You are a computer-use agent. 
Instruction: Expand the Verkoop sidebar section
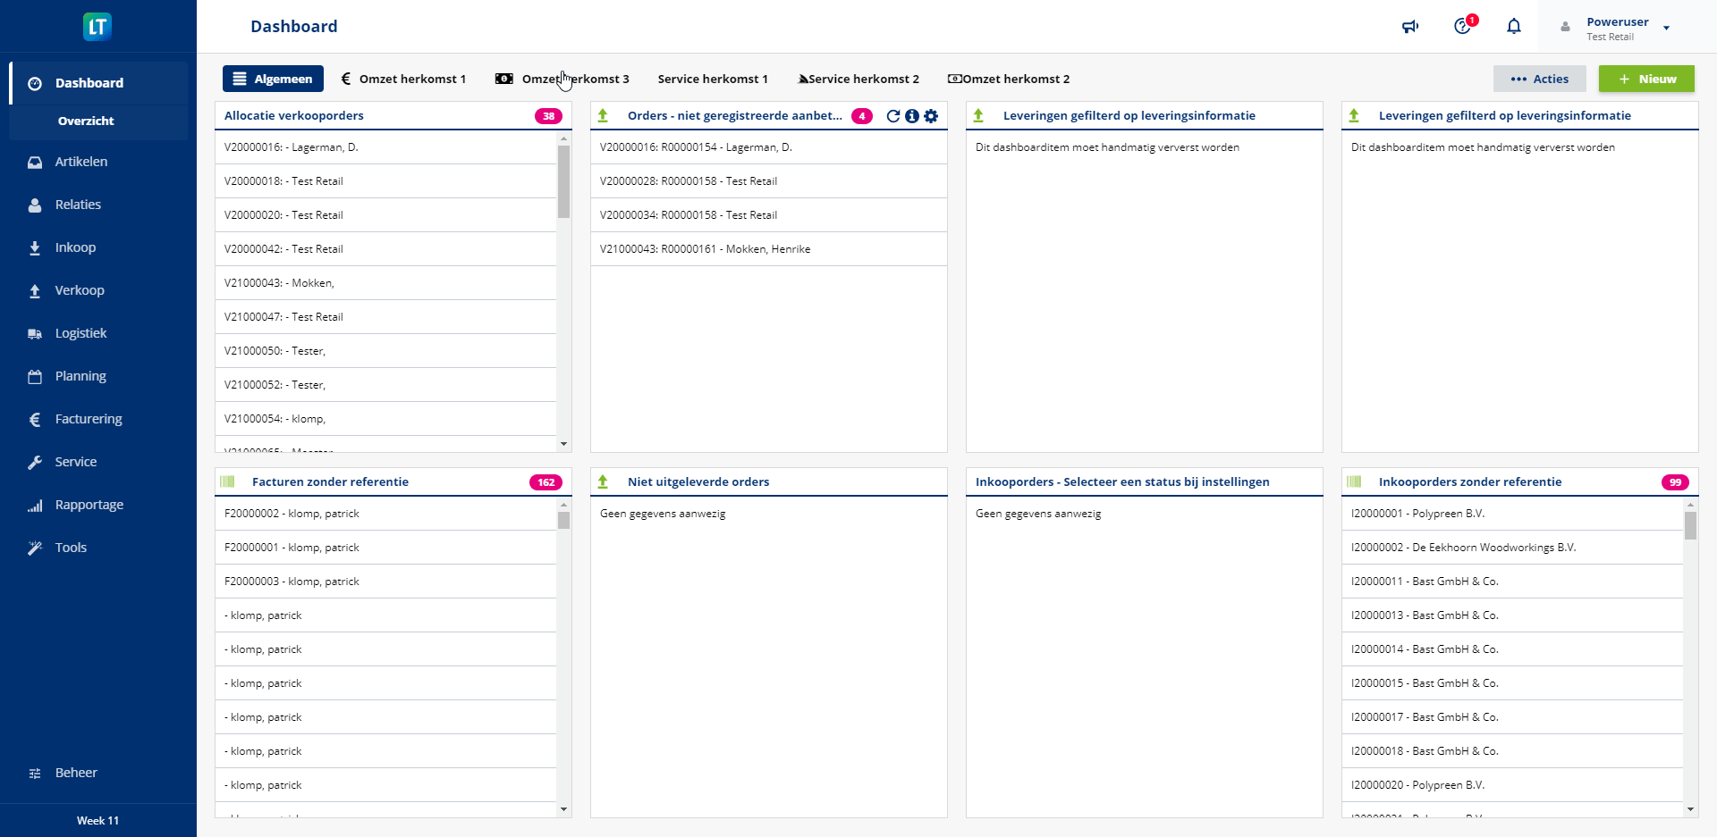point(80,290)
